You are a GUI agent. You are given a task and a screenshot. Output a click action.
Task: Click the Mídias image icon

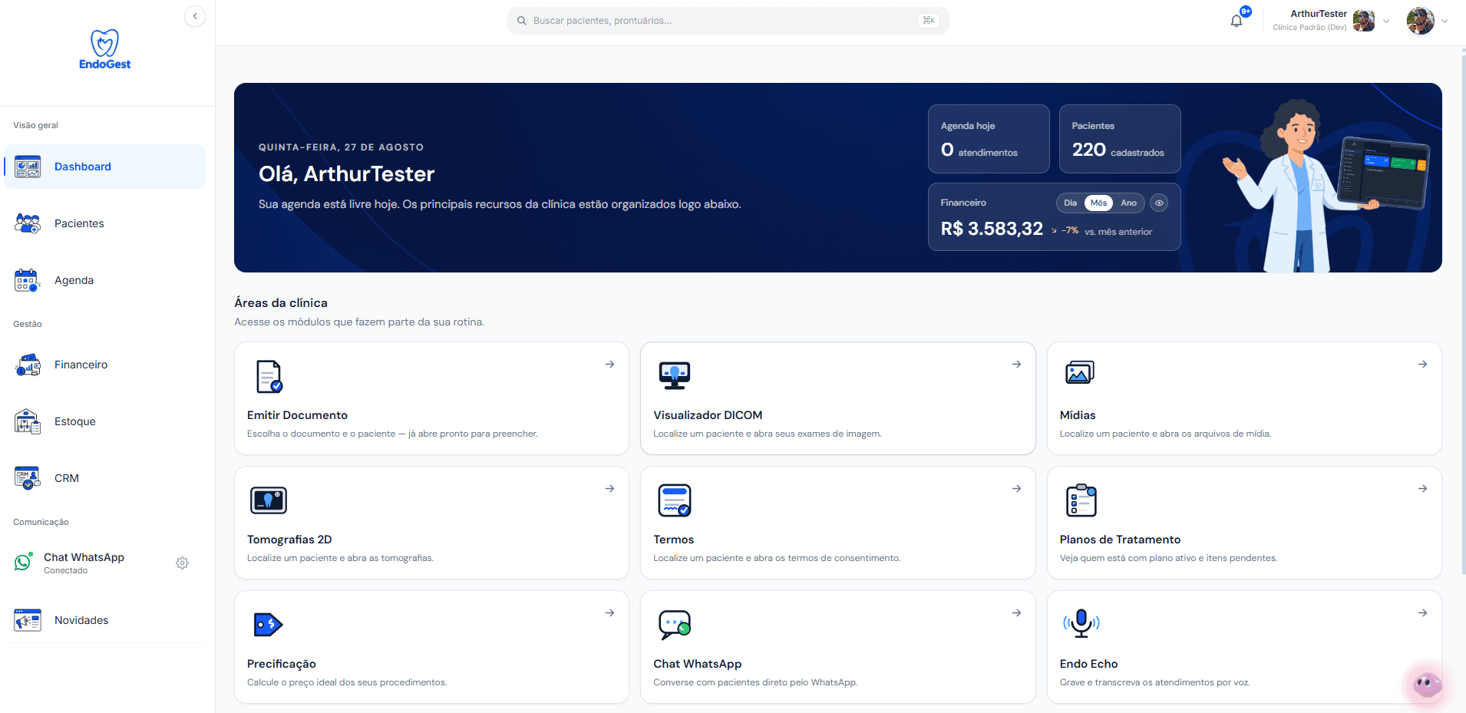[x=1080, y=373]
